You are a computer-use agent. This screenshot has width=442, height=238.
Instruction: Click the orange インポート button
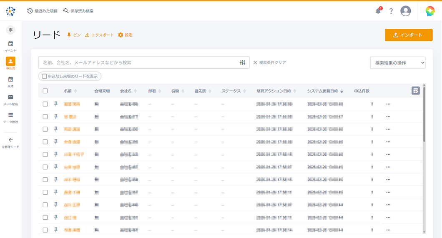tap(409, 35)
